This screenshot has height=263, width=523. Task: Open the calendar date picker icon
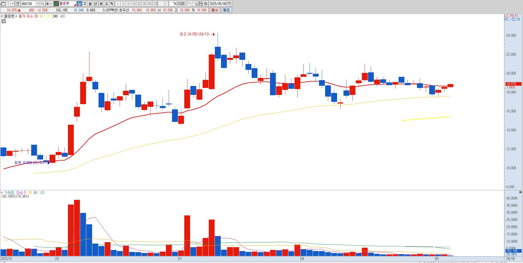pos(229,4)
